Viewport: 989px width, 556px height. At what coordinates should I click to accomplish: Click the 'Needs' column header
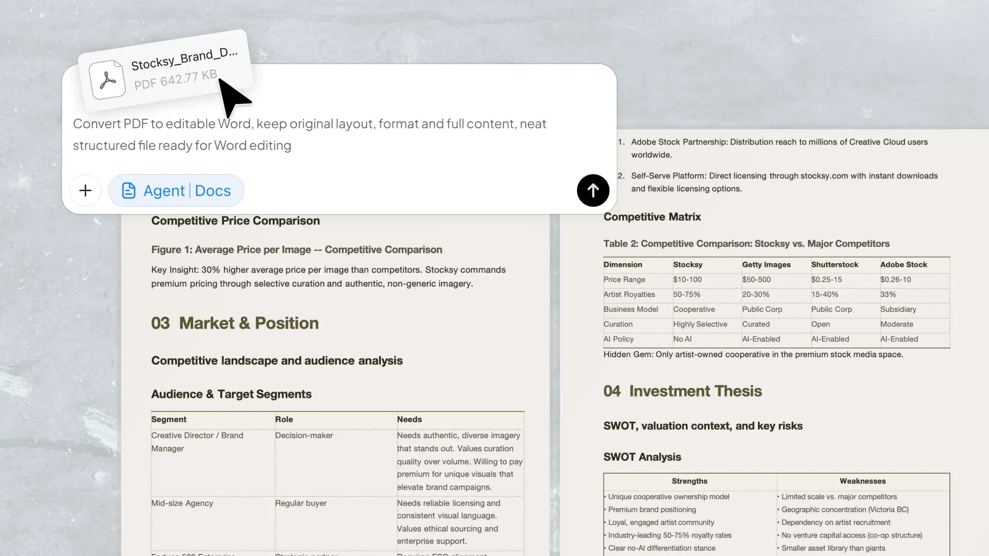click(409, 419)
